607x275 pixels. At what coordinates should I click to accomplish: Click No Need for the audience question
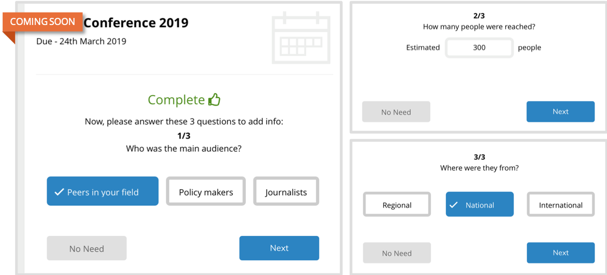[86, 248]
